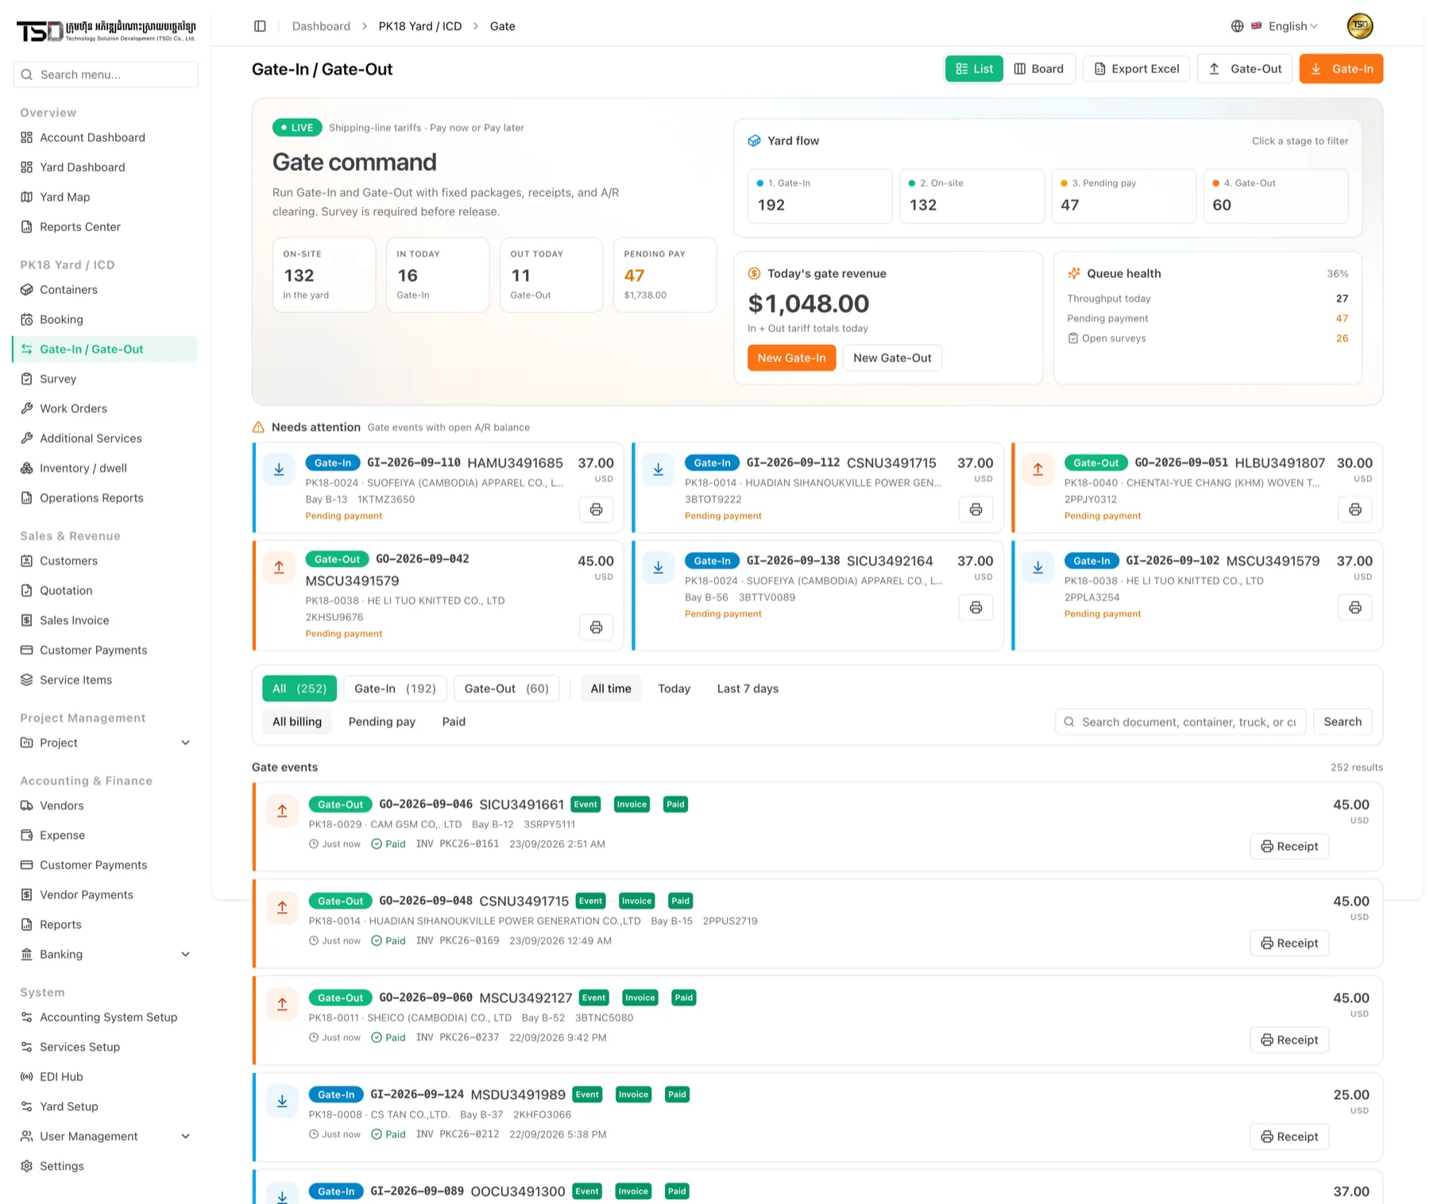Click the New Gate-Out button

tap(892, 358)
